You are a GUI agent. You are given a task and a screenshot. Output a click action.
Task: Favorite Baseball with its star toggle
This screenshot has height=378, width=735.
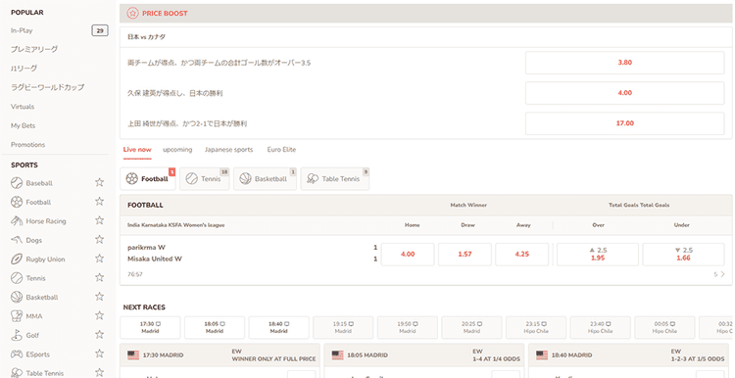click(x=99, y=183)
